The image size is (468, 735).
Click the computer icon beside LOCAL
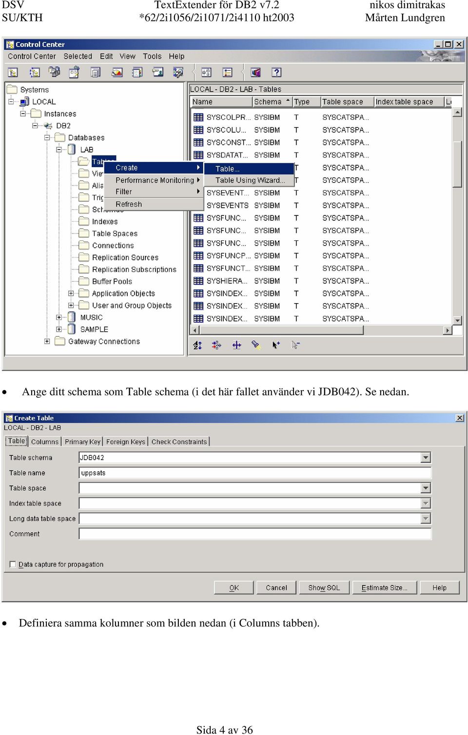click(x=24, y=101)
